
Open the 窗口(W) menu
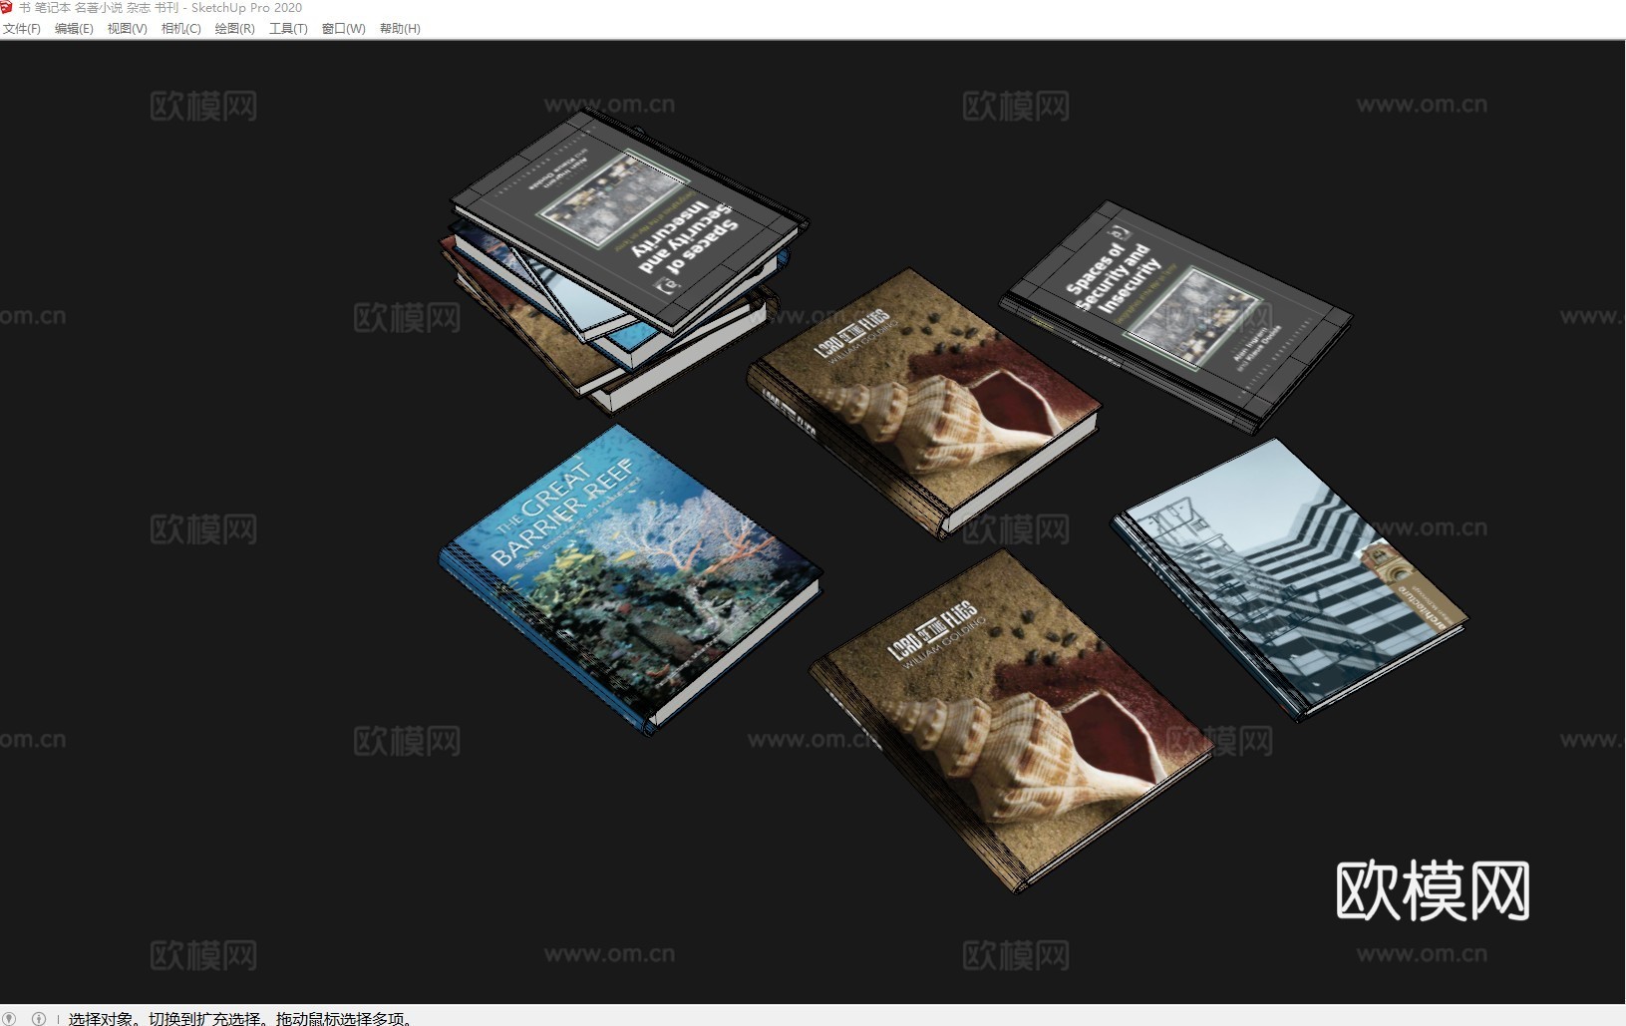(343, 29)
